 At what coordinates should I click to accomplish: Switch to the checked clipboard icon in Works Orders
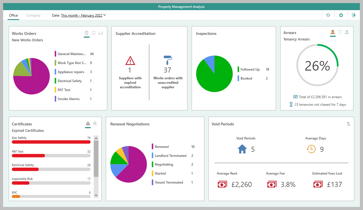(94, 33)
